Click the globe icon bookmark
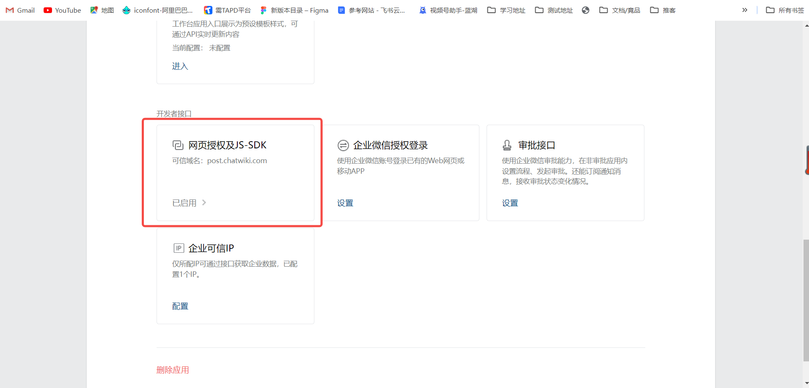 tap(586, 10)
